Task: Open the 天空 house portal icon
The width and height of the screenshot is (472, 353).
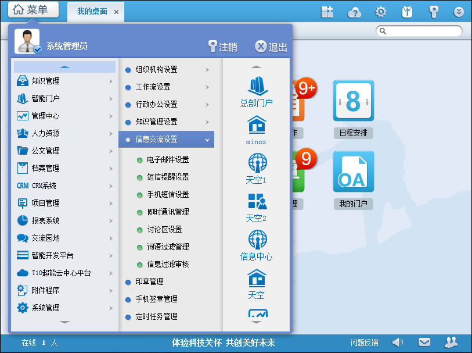Action: coord(257,278)
